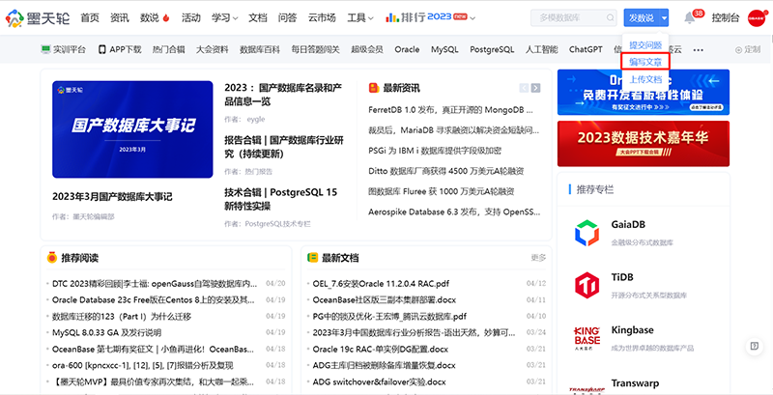The width and height of the screenshot is (773, 395).
Task: Click the APP下载 phone icon
Action: 102,49
